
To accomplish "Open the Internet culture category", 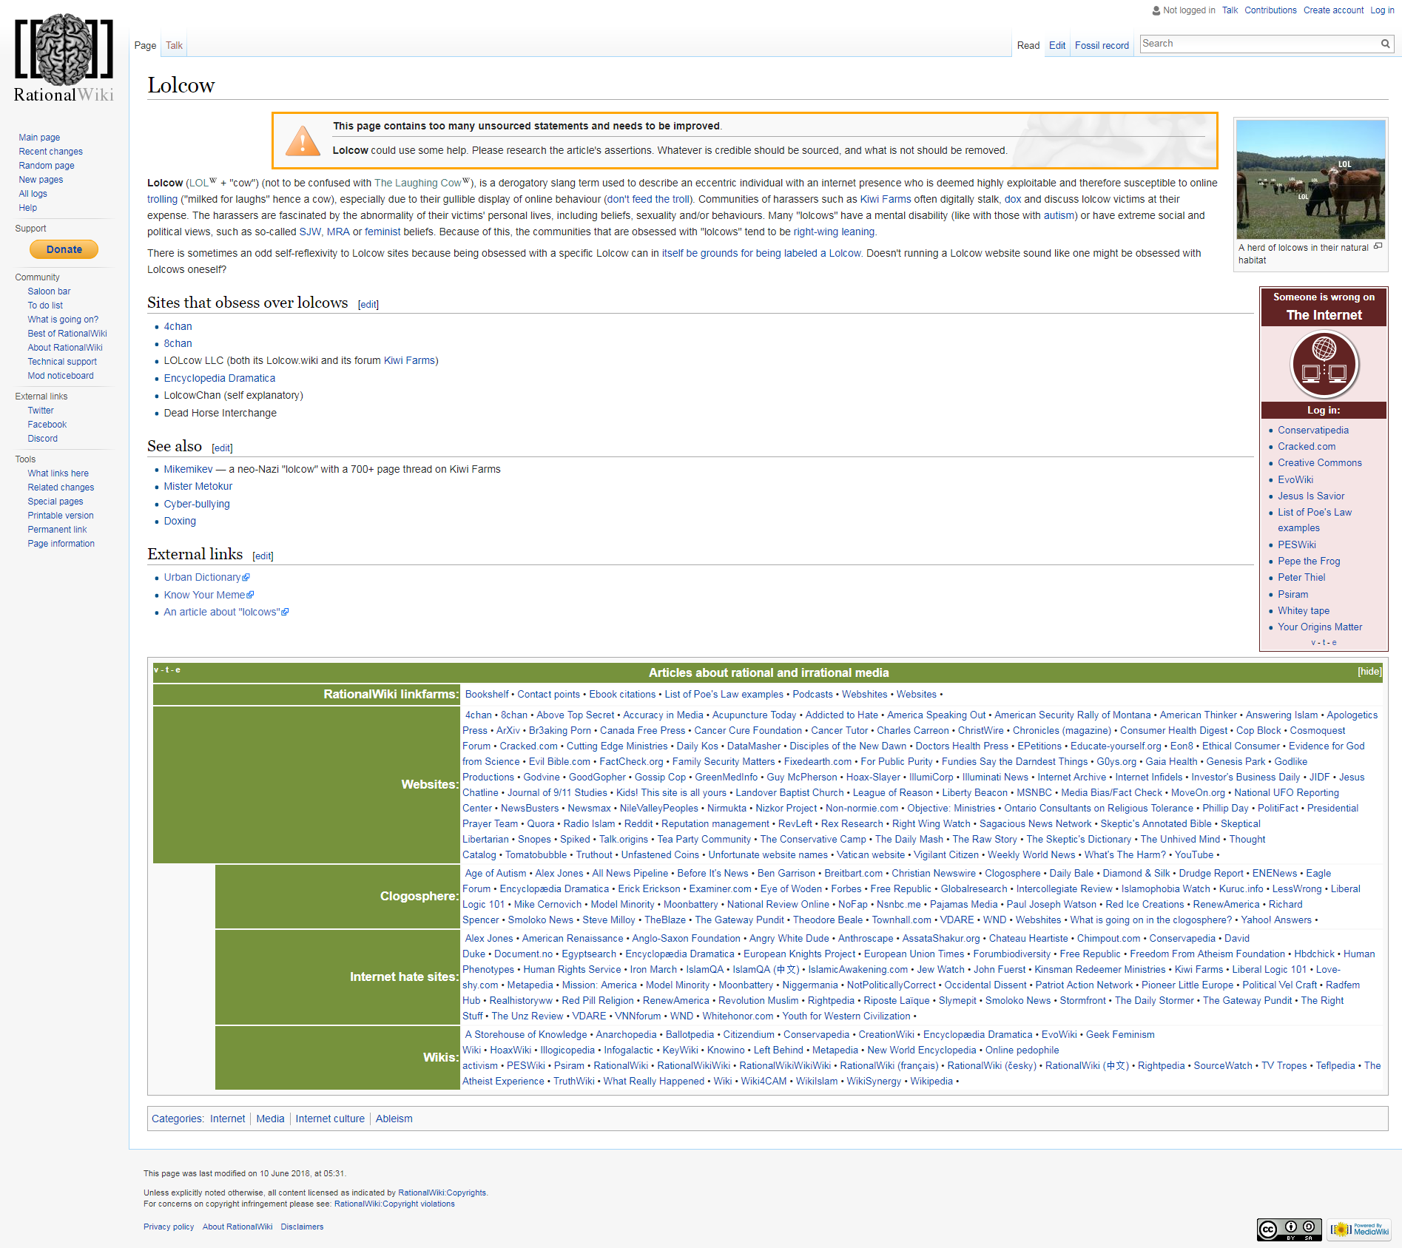I will (330, 1119).
